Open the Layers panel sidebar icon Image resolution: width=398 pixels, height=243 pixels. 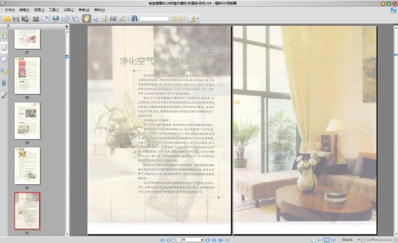[4, 59]
